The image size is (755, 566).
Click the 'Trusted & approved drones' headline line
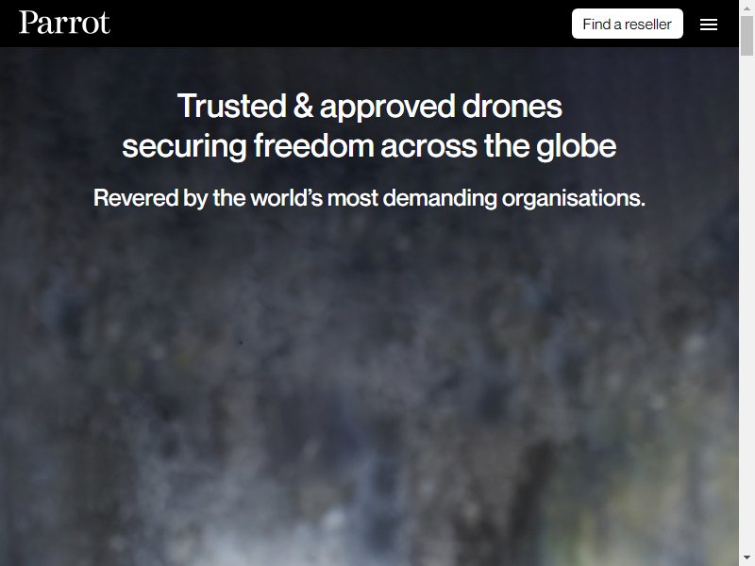(x=369, y=106)
